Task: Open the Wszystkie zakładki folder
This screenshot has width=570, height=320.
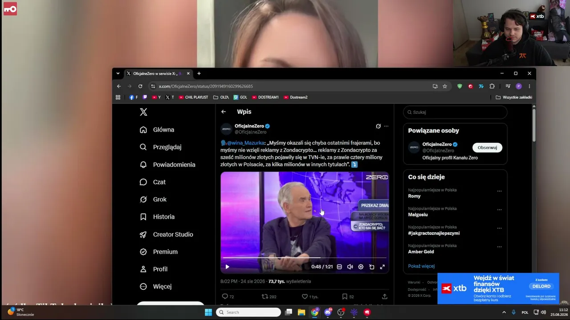Action: (514, 97)
